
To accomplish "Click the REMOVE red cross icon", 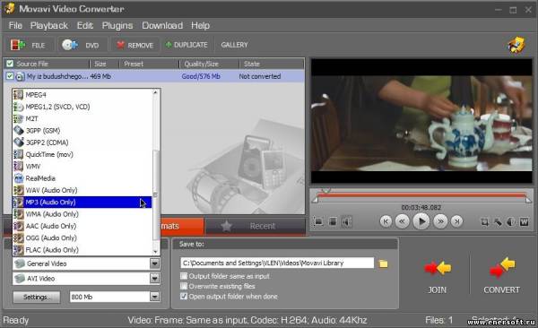I will pos(120,45).
